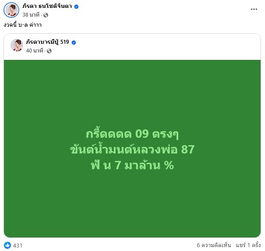Click the ขันต์น้ำมนต์หลวงพ่อ 87 text line
The width and height of the screenshot is (265, 251).
pyautogui.click(x=132, y=149)
